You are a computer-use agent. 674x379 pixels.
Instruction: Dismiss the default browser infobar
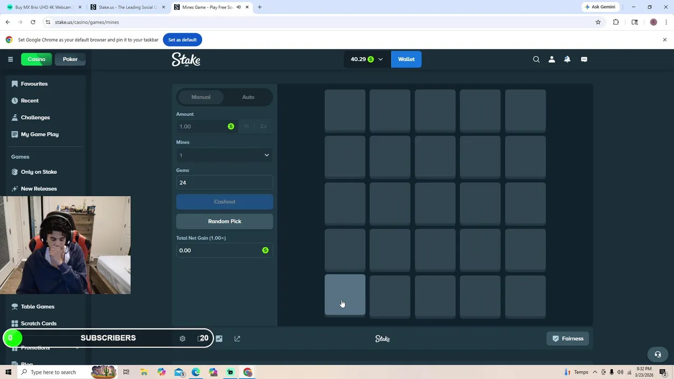click(x=665, y=39)
